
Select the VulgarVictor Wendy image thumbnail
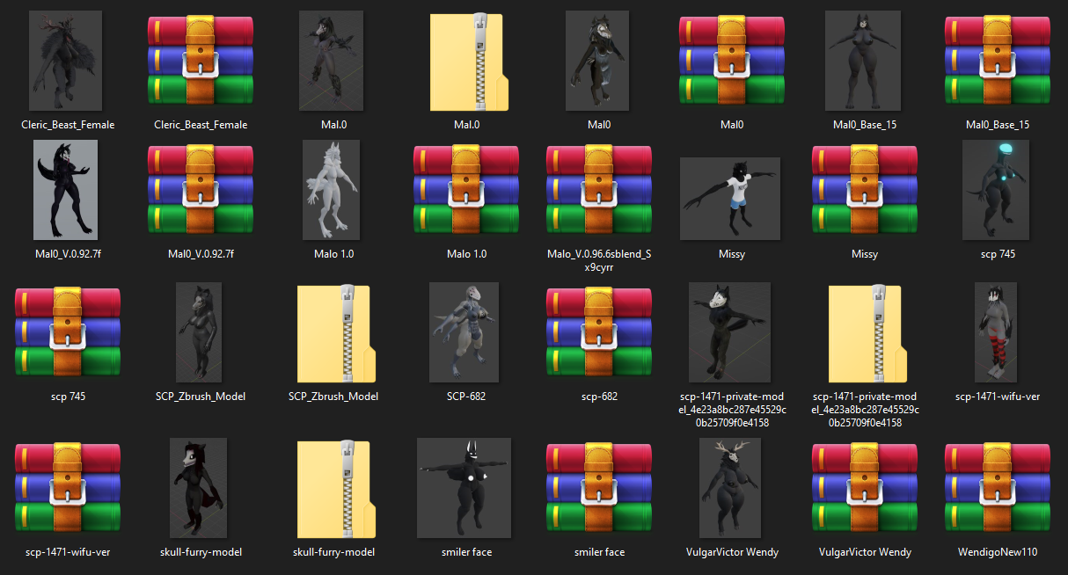pyautogui.click(x=730, y=488)
